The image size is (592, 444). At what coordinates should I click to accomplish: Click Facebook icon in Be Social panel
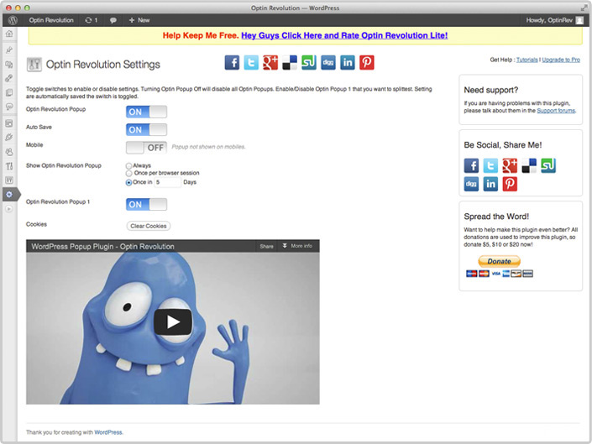coord(471,165)
